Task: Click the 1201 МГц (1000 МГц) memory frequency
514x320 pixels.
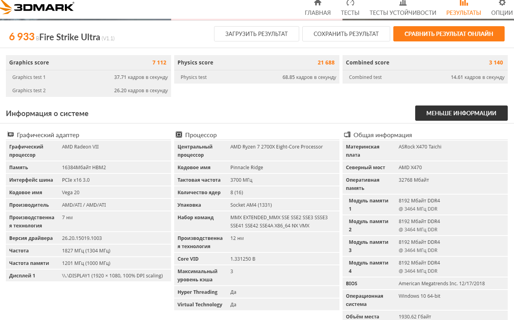Action: tap(86, 263)
